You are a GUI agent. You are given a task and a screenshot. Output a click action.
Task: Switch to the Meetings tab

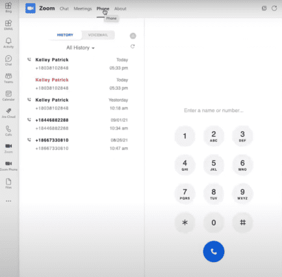coord(83,8)
